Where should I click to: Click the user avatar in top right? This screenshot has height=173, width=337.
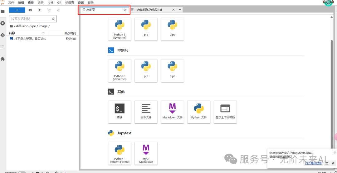coord(328,2)
